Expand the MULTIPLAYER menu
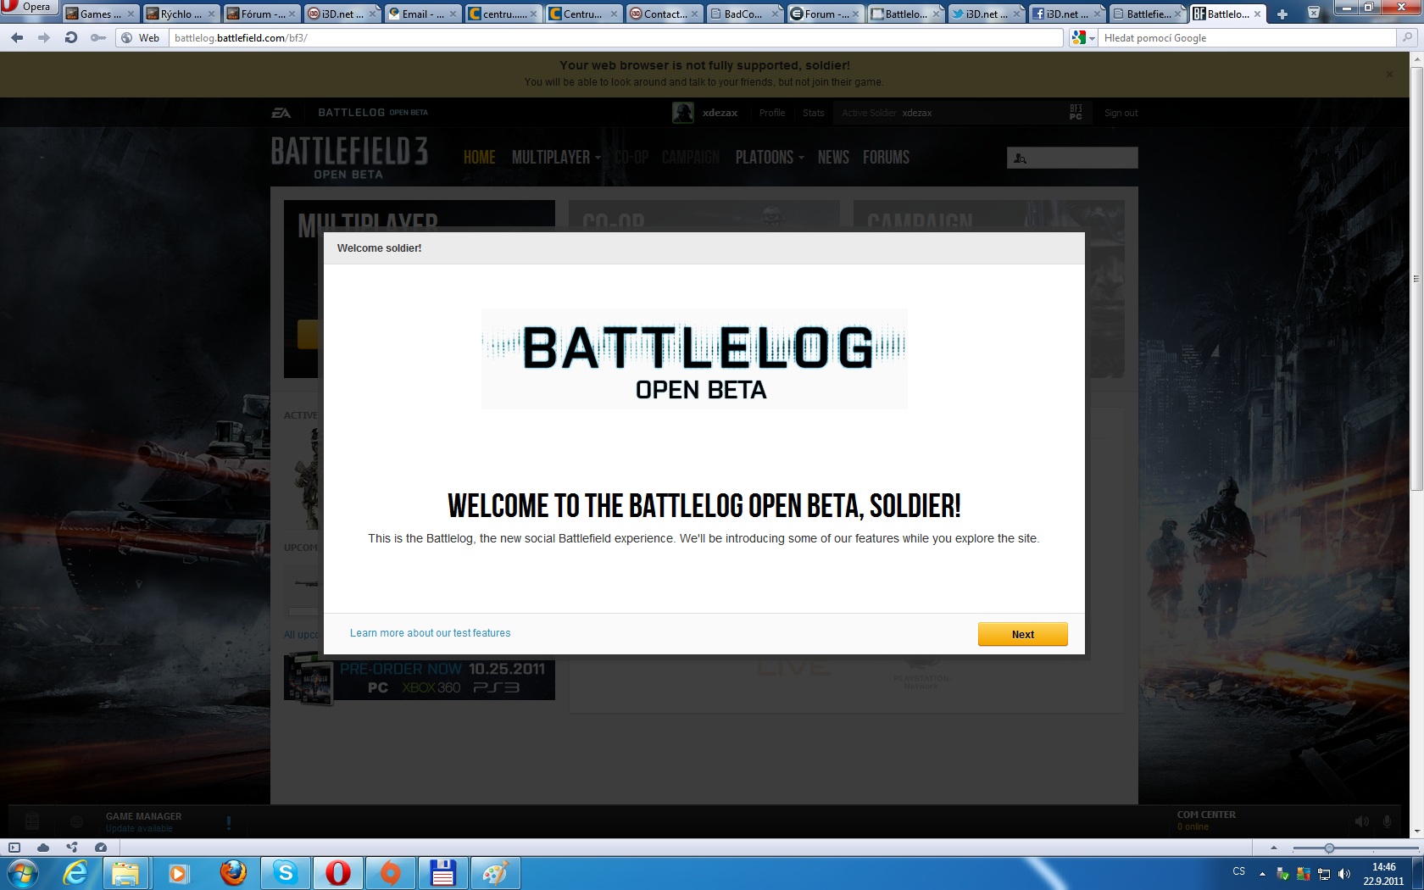Image resolution: width=1424 pixels, height=890 pixels. (x=556, y=158)
